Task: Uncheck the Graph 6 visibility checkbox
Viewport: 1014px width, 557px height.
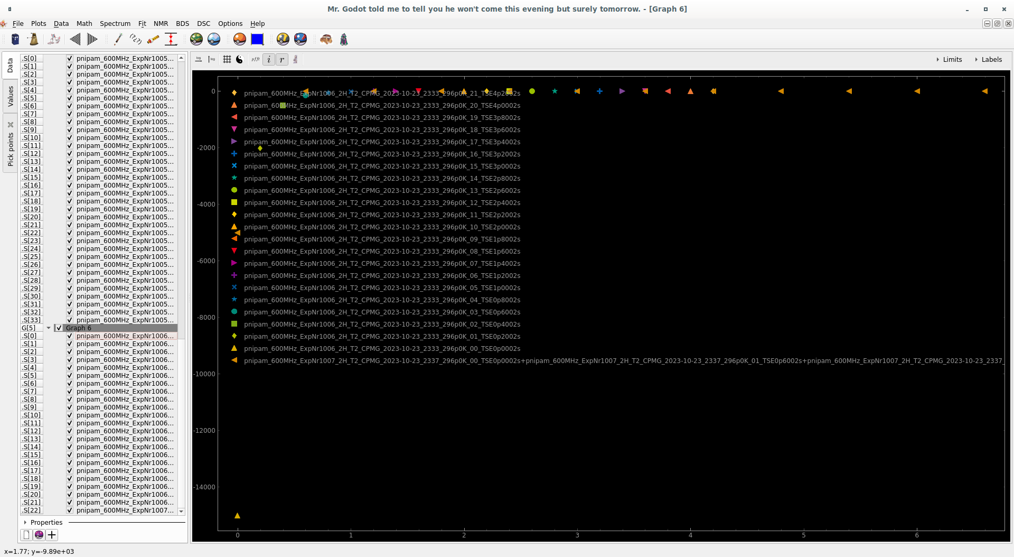Action: tap(59, 328)
